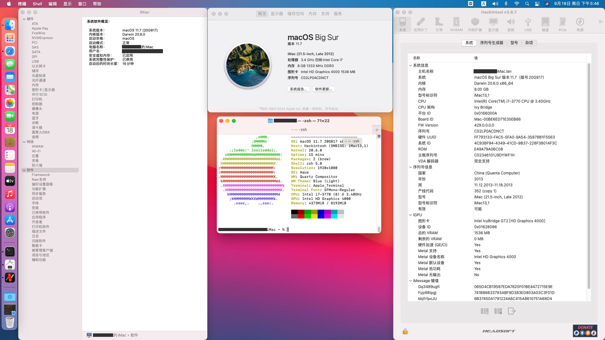Click the DONATE button

point(585,331)
